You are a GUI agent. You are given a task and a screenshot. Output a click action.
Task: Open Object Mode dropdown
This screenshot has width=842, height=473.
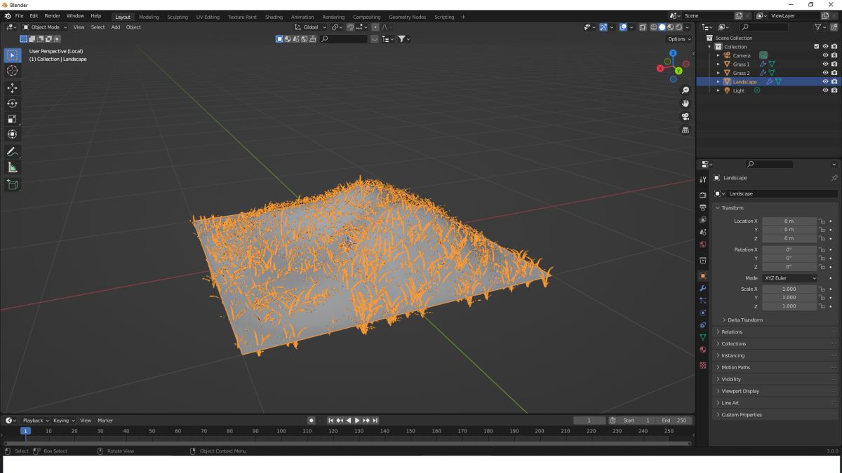[x=45, y=27]
